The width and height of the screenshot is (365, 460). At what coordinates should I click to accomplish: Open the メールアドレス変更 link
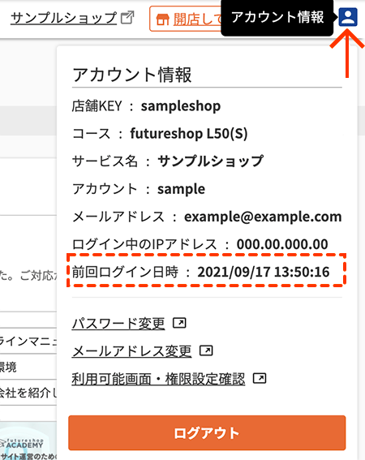coord(131,350)
